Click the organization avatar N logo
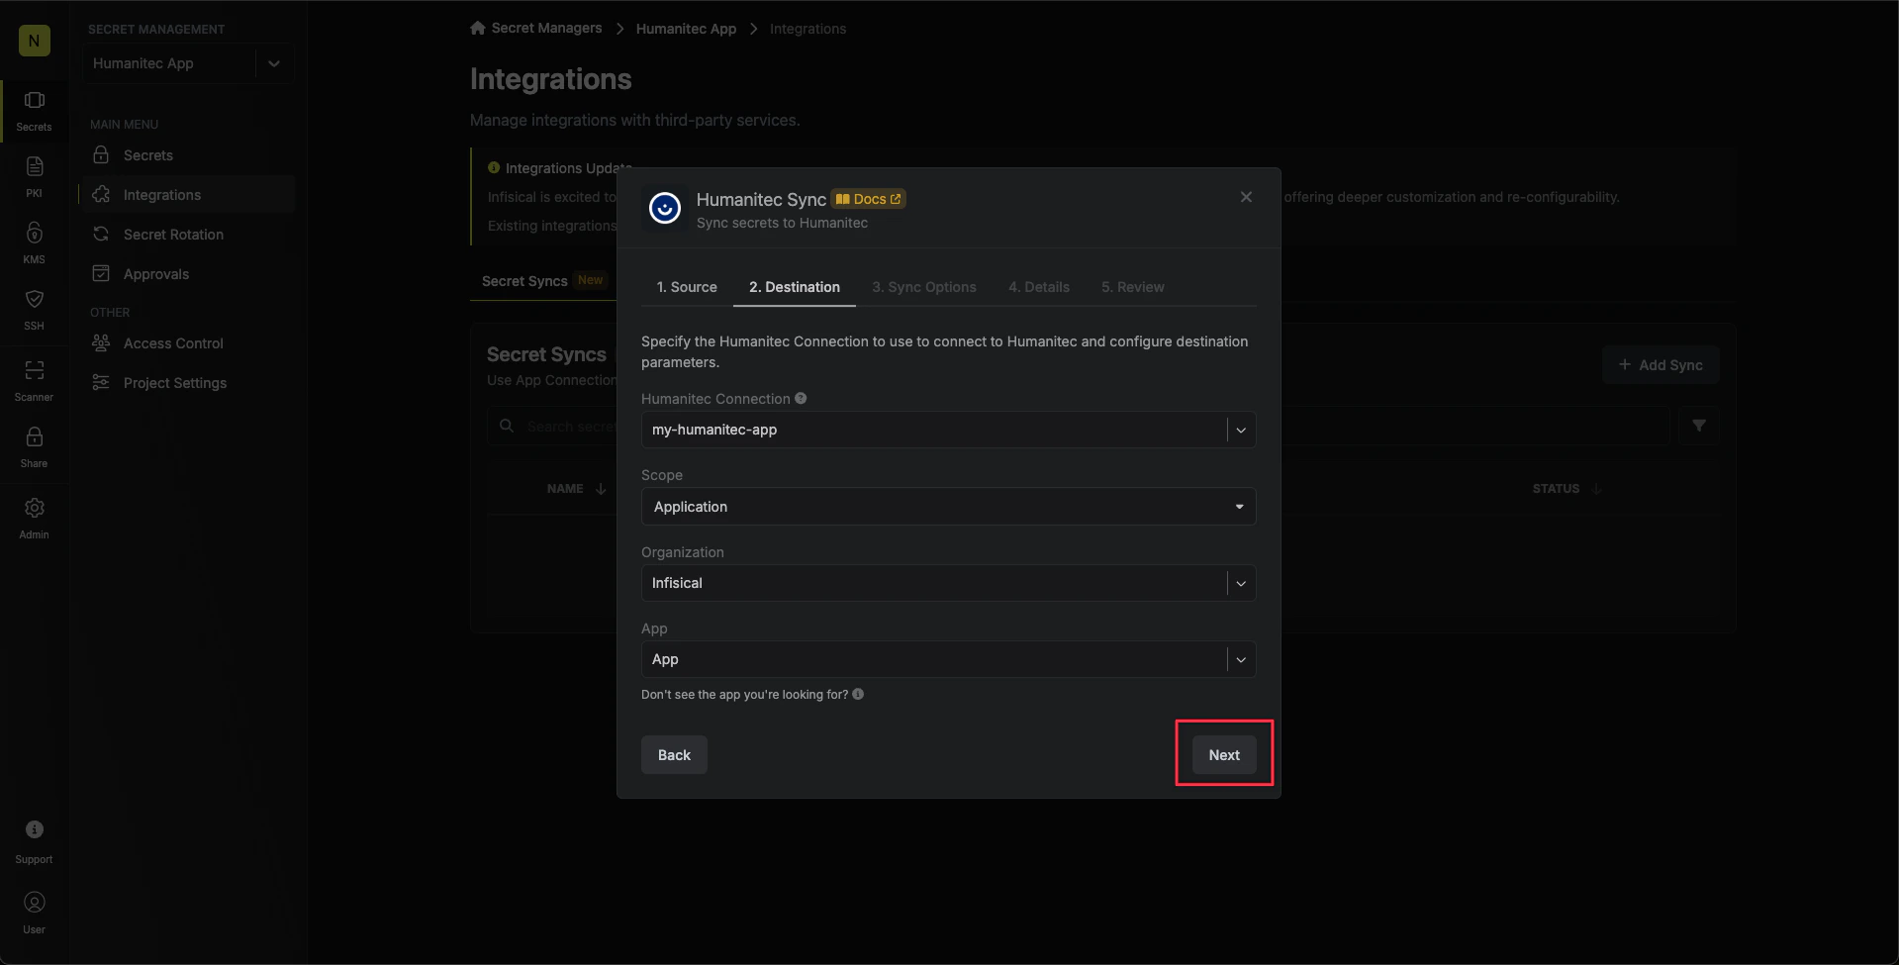The height and width of the screenshot is (965, 1899). pos(35,41)
